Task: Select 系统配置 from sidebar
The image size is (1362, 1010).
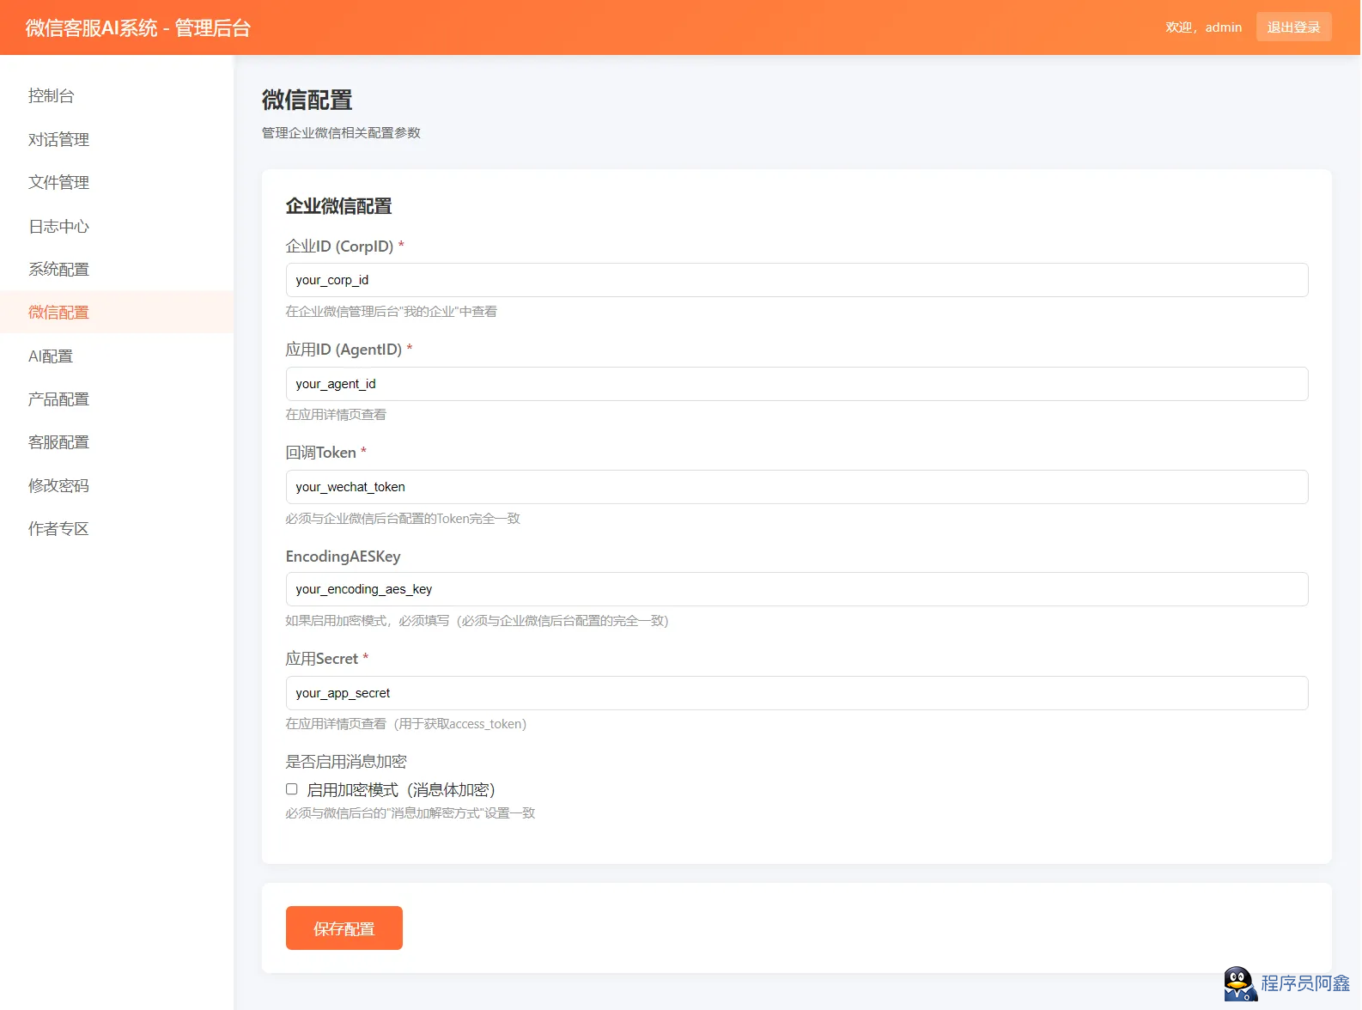Action: coord(58,269)
